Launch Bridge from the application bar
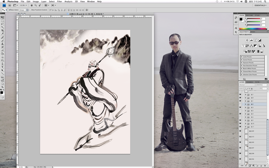269x168 pixels. coord(10,5)
